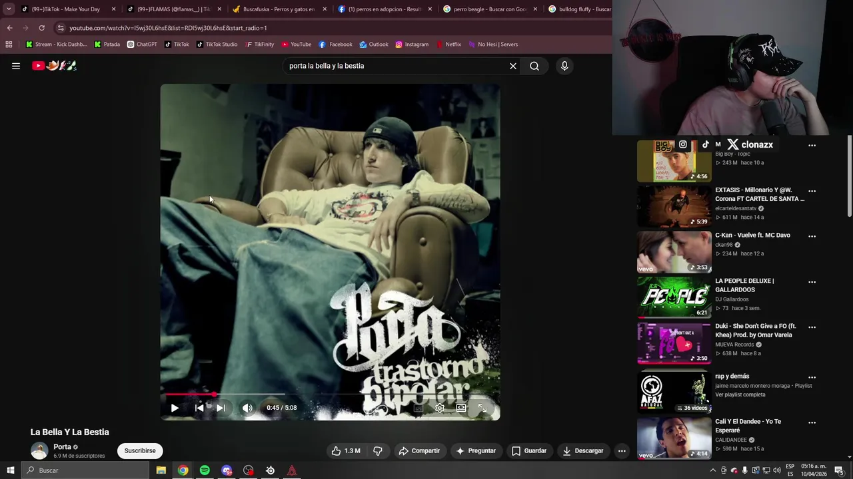Open the LA PEOPLE DELUXE thumbnail
Viewport: 853px width, 479px height.
674,297
